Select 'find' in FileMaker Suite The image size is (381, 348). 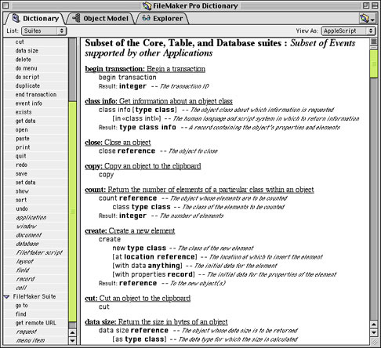tap(20, 314)
